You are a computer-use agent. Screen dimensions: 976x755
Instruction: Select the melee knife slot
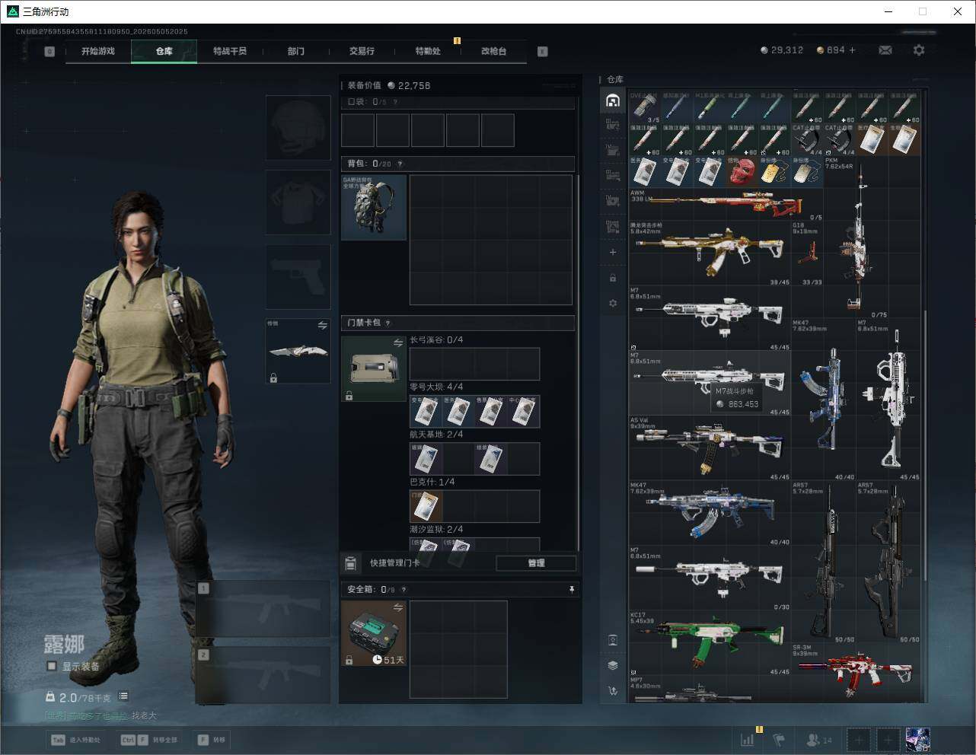point(298,351)
